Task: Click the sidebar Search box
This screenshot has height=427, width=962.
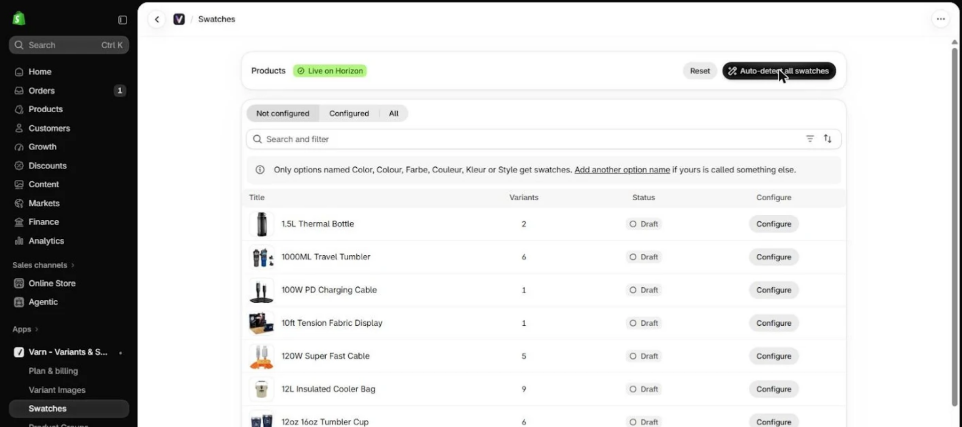Action: tap(69, 45)
